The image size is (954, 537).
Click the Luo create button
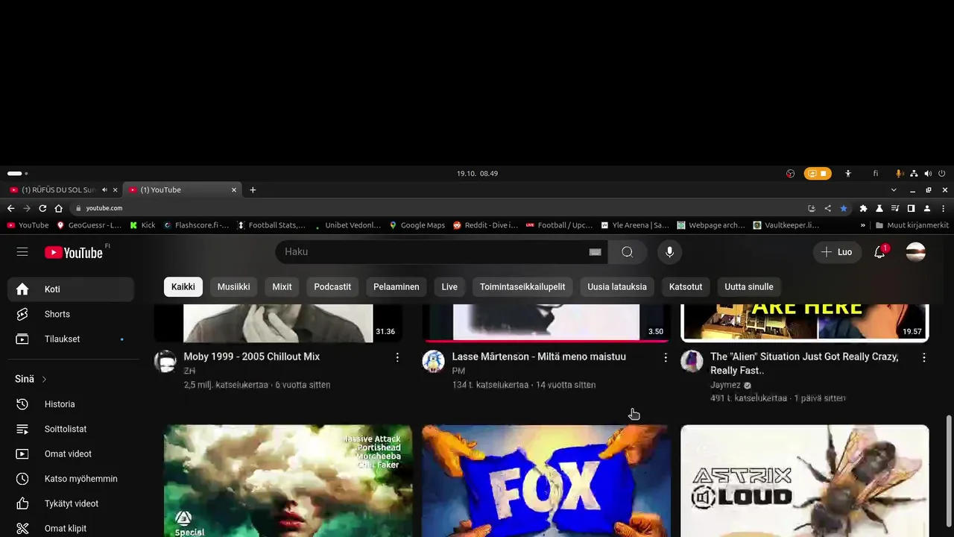837,252
